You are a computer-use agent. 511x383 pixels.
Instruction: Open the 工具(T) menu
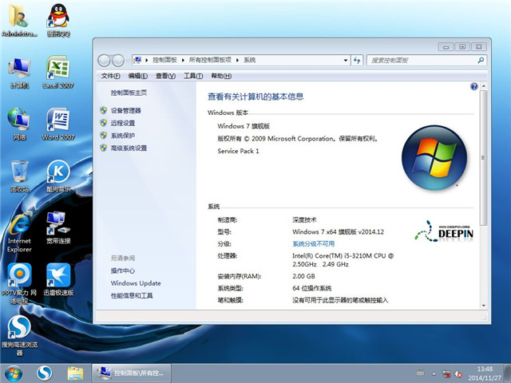tap(193, 76)
